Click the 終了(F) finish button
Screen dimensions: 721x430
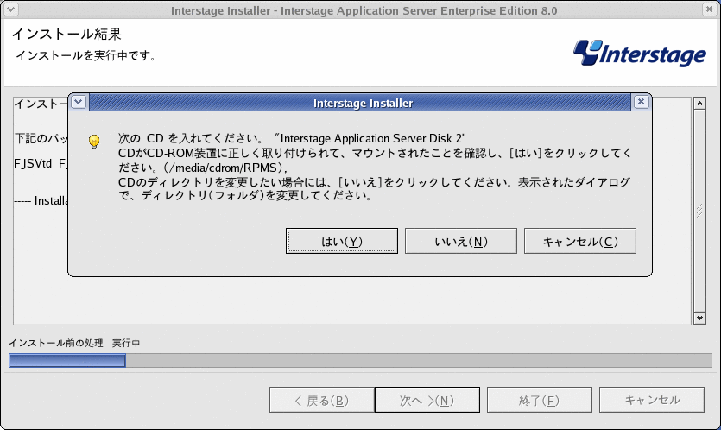pyautogui.click(x=540, y=400)
